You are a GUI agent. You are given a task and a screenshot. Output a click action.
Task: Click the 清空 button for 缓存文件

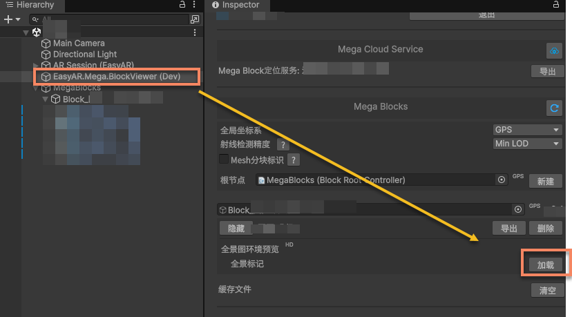pos(546,290)
